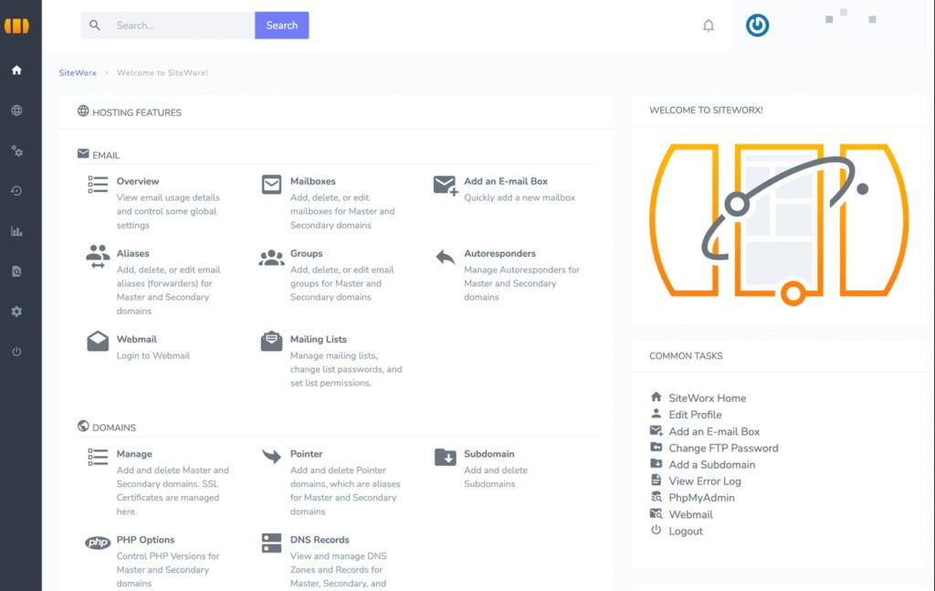Click the "Login to Webmail" description
The height and width of the screenshot is (591, 935).
[153, 355]
